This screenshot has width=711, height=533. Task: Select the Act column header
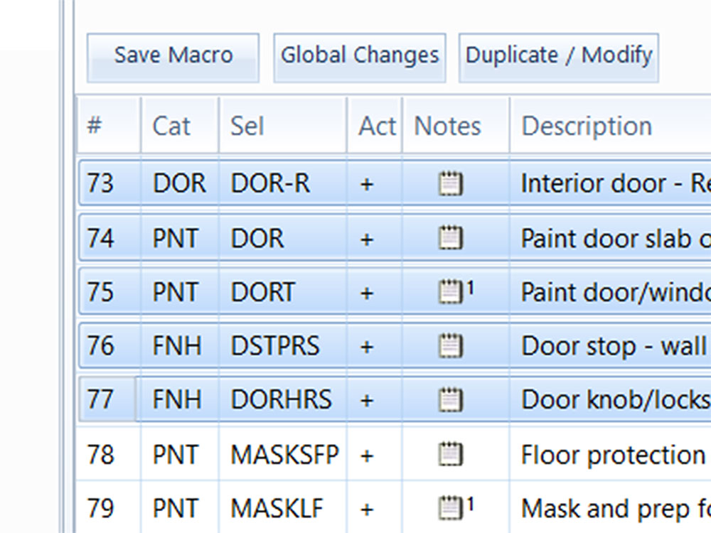click(x=376, y=126)
